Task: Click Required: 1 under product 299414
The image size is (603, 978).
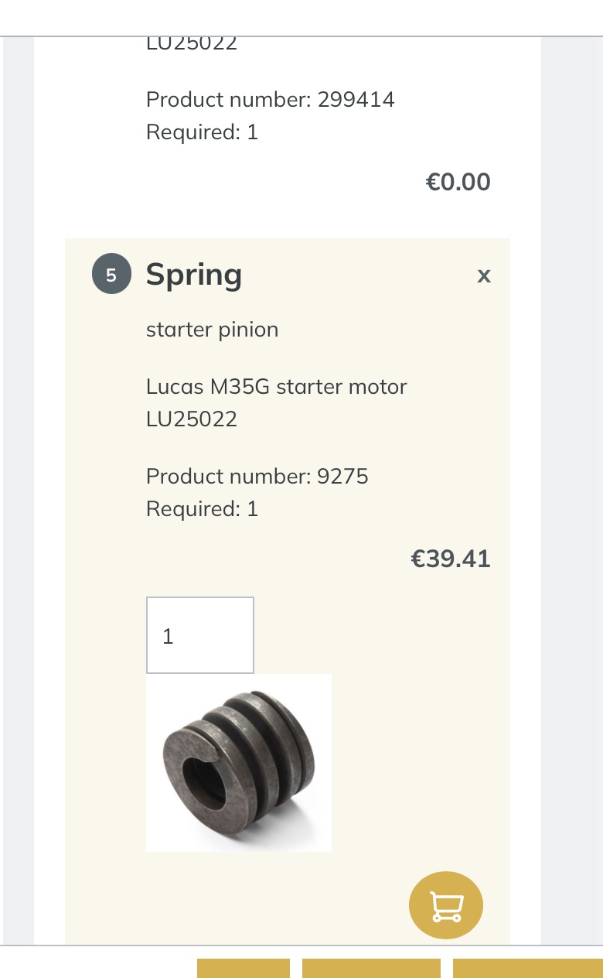Action: coord(202,132)
